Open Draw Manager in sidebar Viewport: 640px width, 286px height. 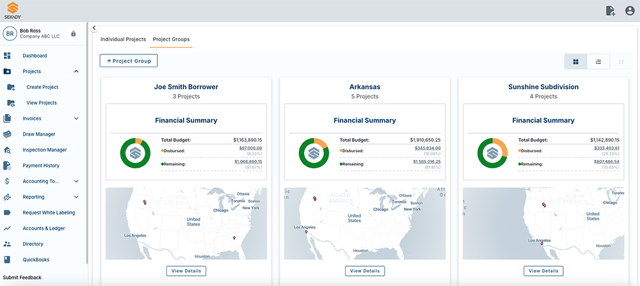coord(38,134)
